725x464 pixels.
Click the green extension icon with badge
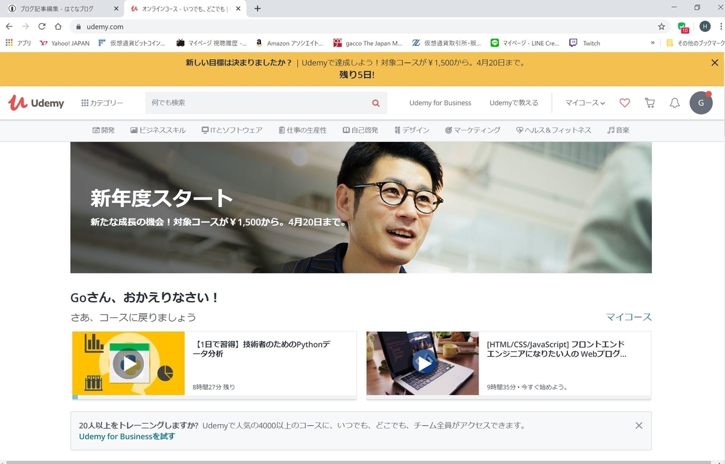[683, 27]
